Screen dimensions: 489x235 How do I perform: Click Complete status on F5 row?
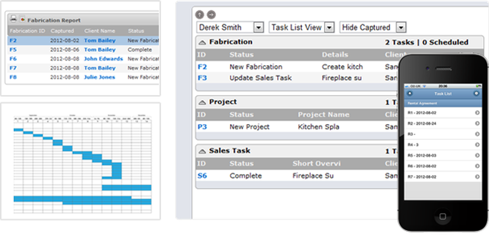coord(140,50)
